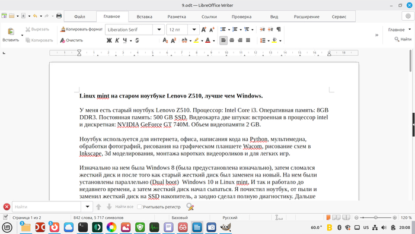
Task: Show more toolbar items with the chevron
Action: click(376, 34)
